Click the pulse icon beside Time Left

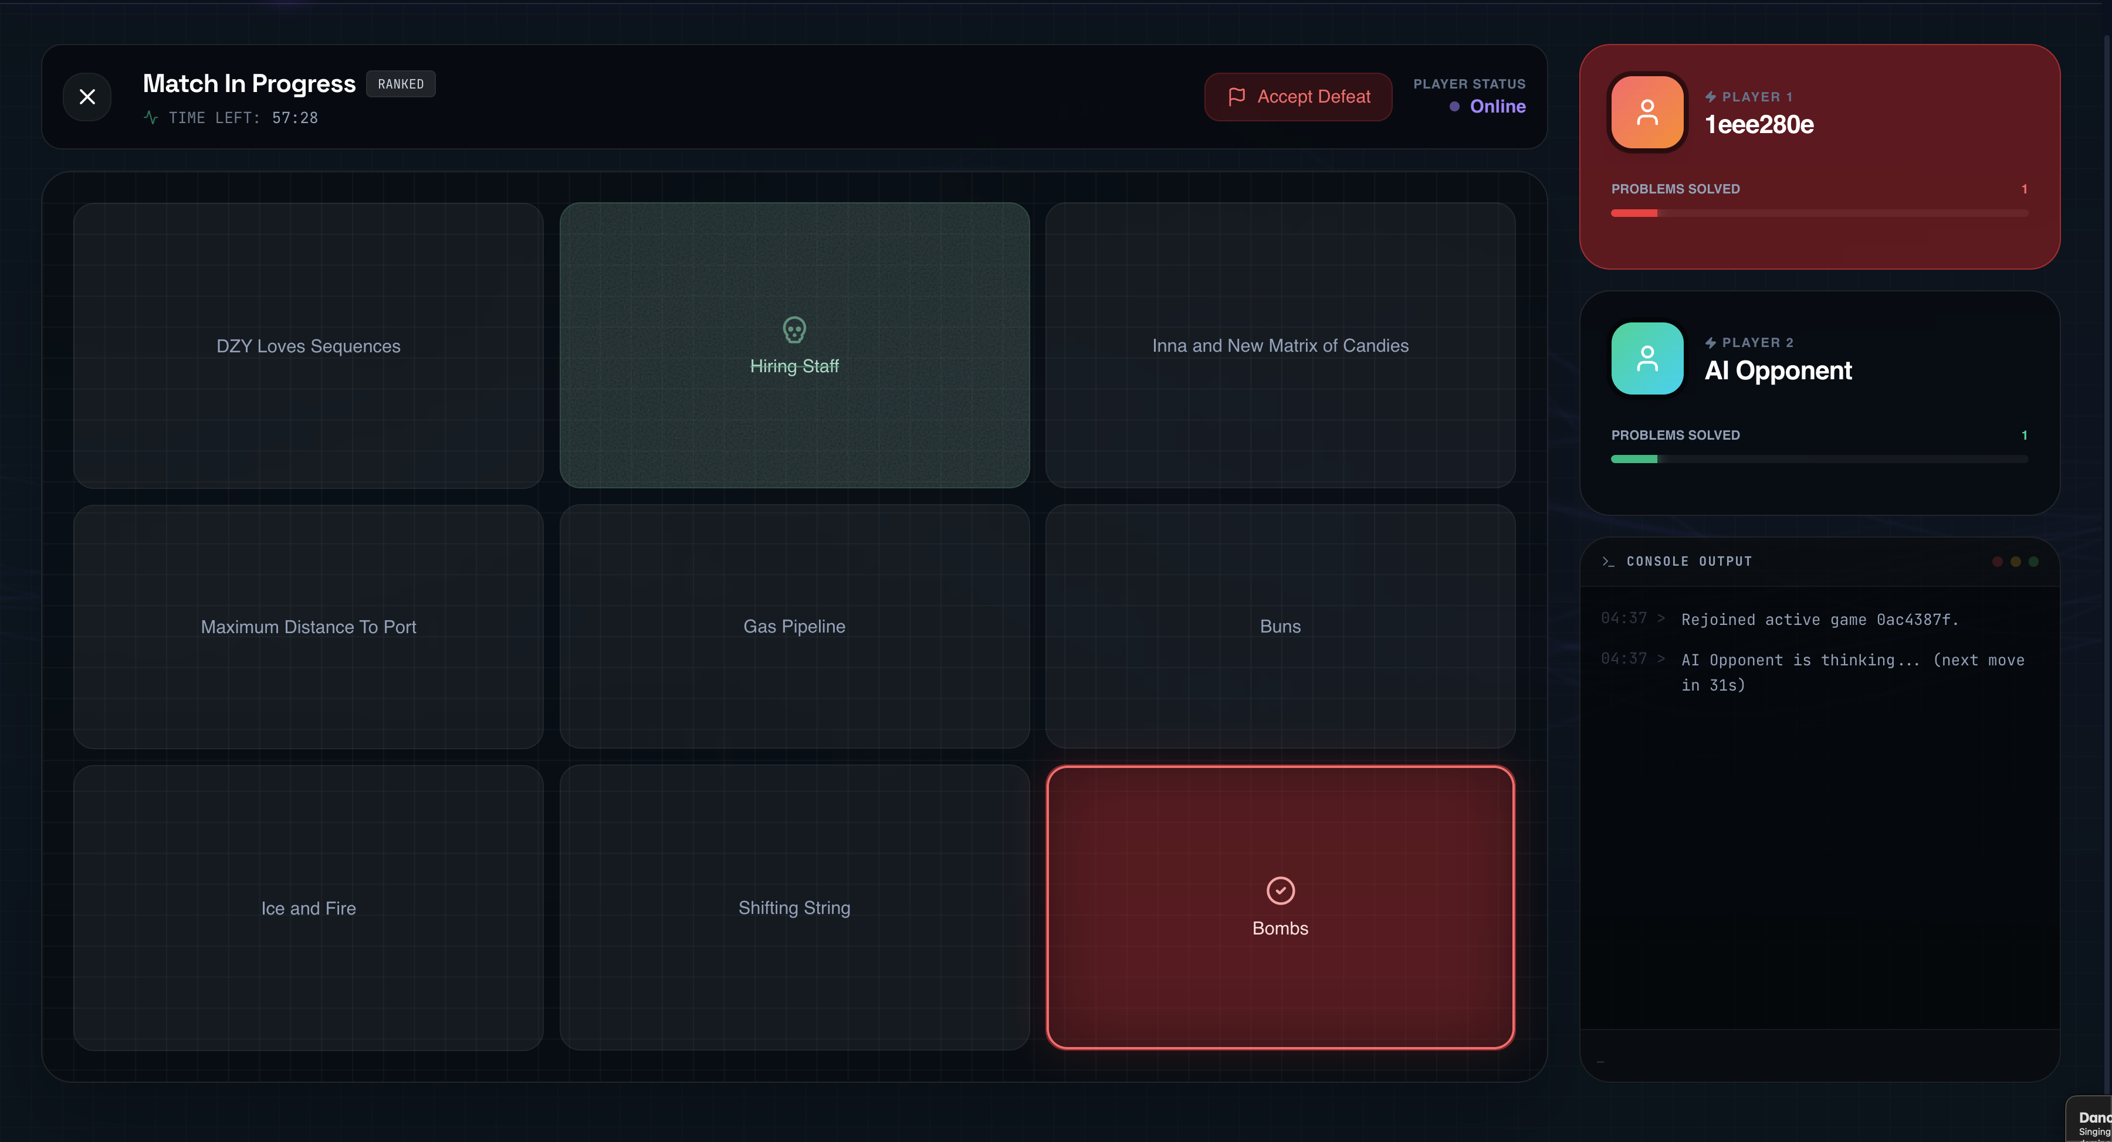pos(151,117)
